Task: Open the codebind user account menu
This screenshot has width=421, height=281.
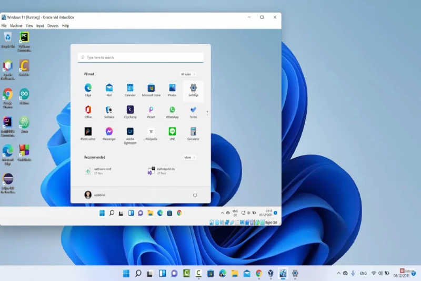Action: click(95, 195)
